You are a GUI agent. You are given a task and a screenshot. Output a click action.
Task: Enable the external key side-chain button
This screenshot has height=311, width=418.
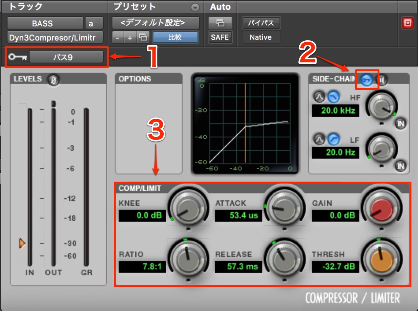(x=367, y=80)
